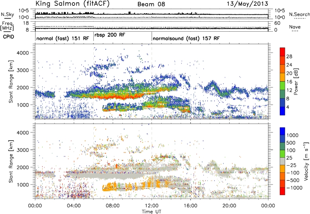Click the 'N.Sky' legend label

tap(7, 14)
